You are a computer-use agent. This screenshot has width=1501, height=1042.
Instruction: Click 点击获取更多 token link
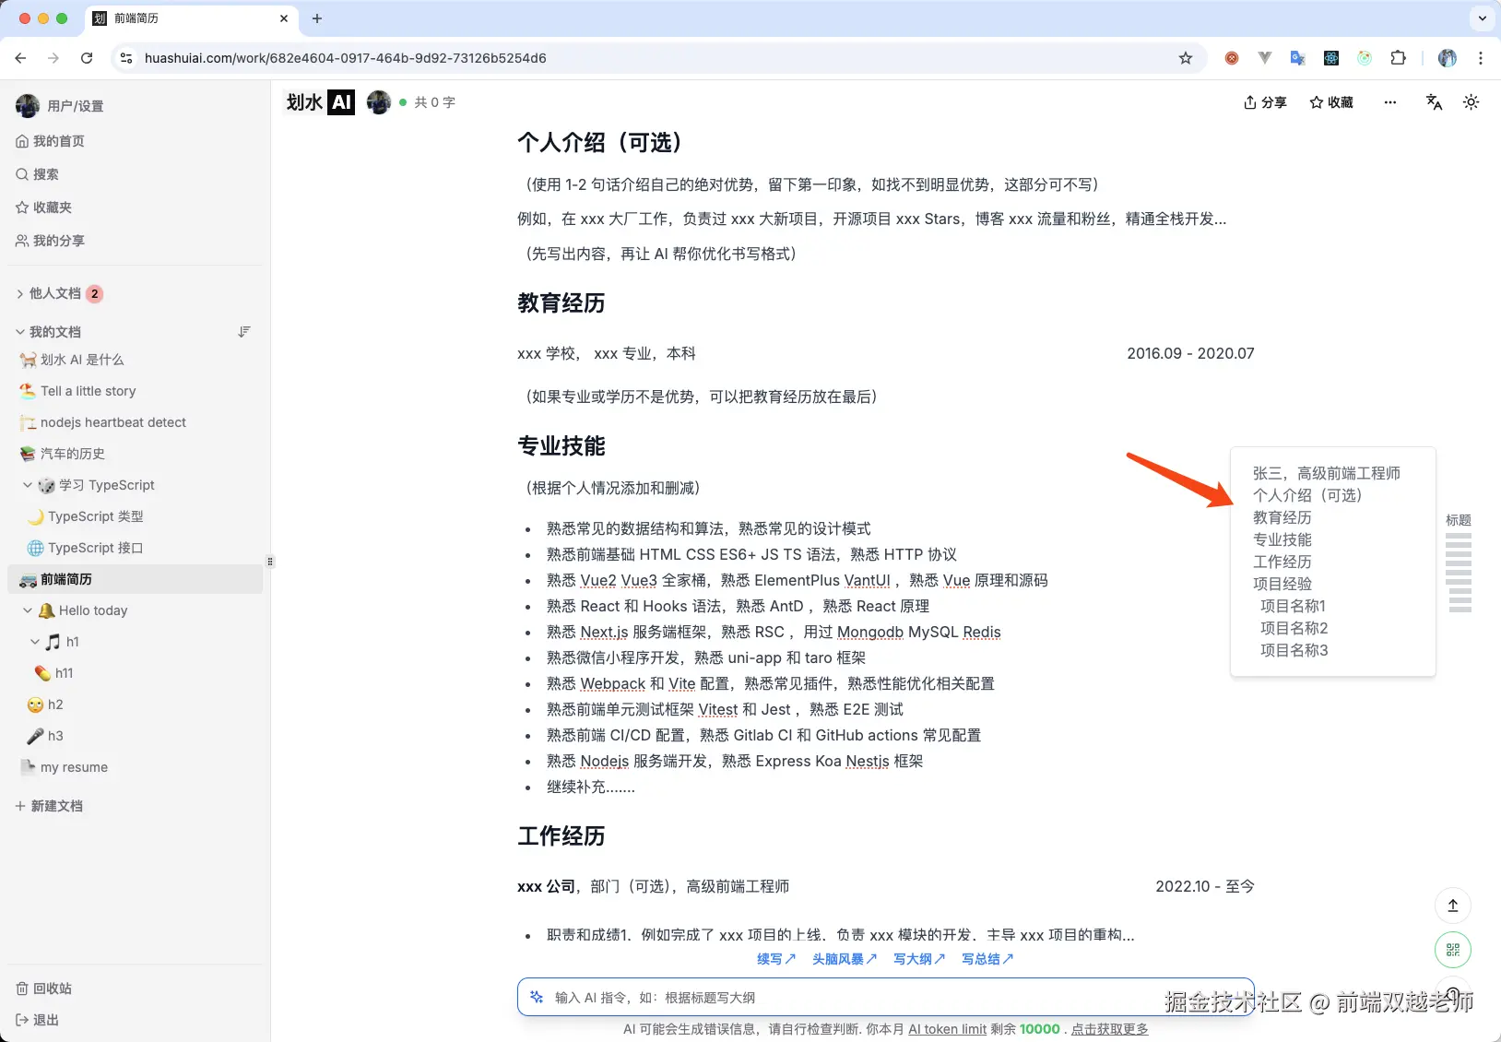coord(1109,1029)
